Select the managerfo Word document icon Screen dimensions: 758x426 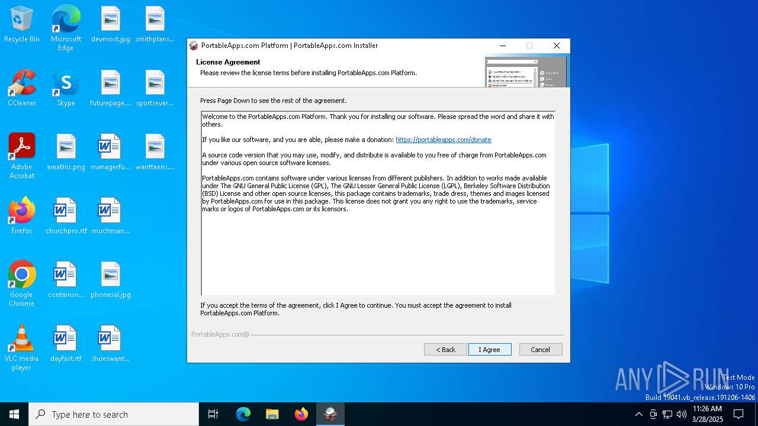click(111, 153)
